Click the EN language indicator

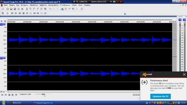point(147,103)
